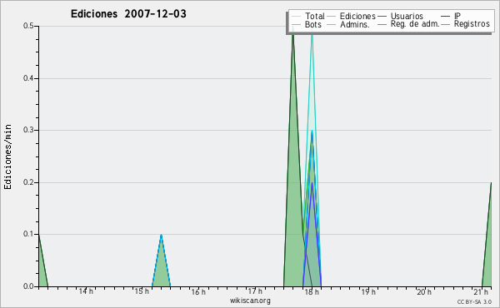Click the 0.0 y-axis tick label
Screen dimensions: 500x308
pos(29,286)
